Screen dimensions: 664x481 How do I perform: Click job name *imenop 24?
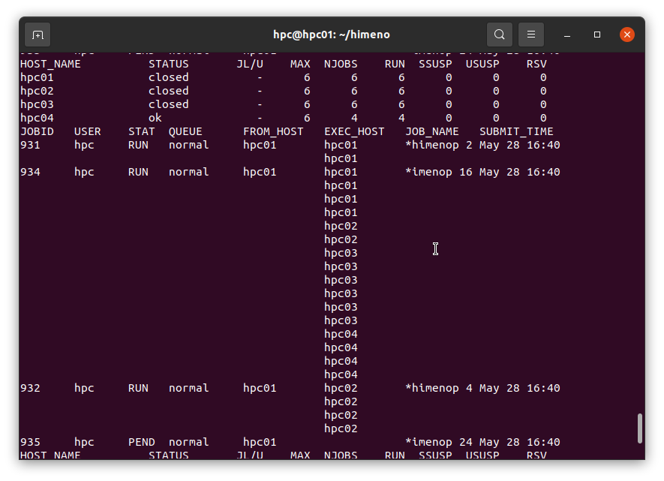click(x=439, y=443)
